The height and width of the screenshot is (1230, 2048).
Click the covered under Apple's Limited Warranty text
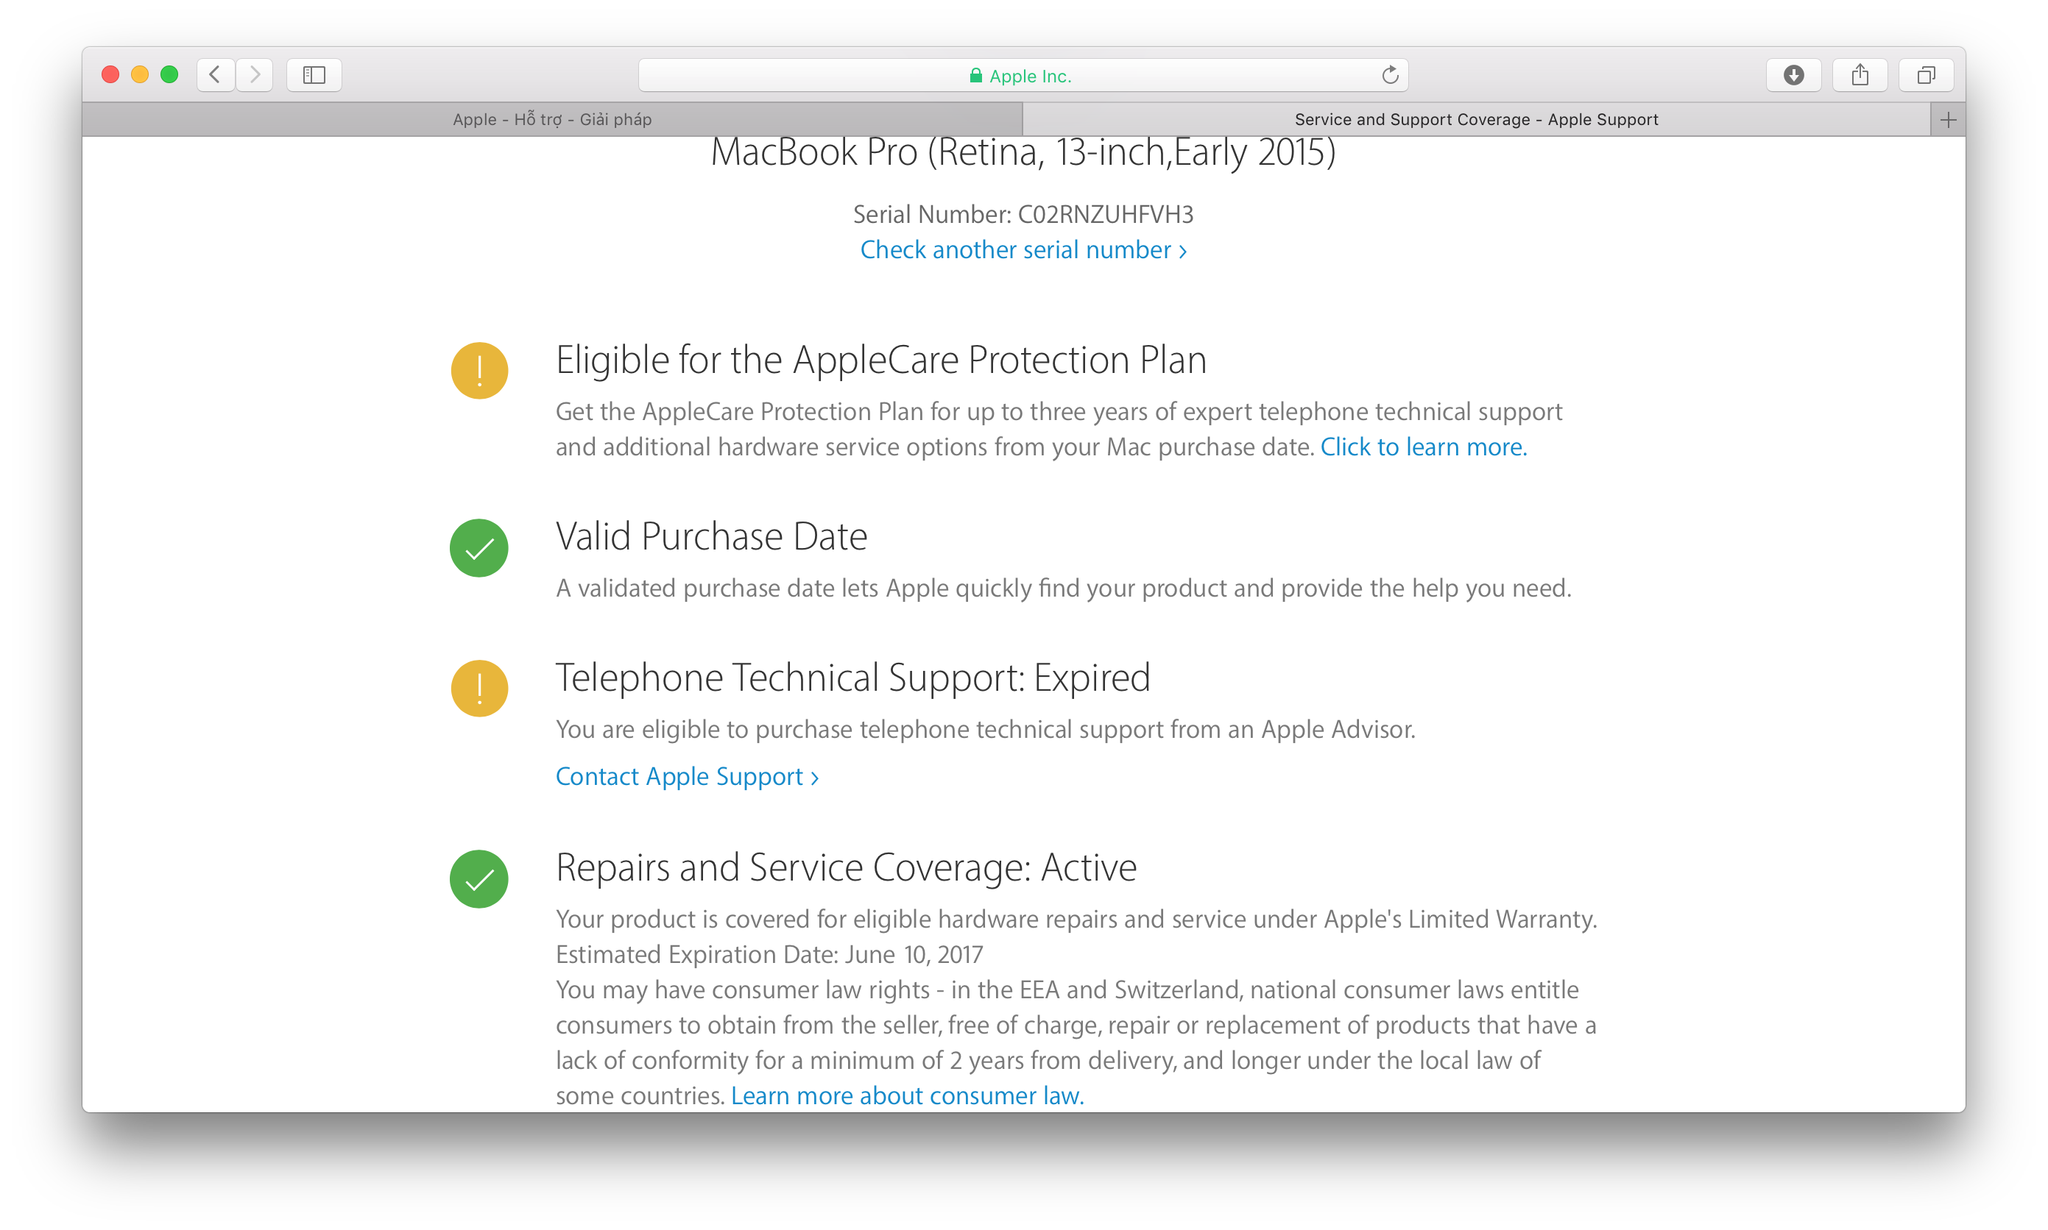tap(1076, 919)
